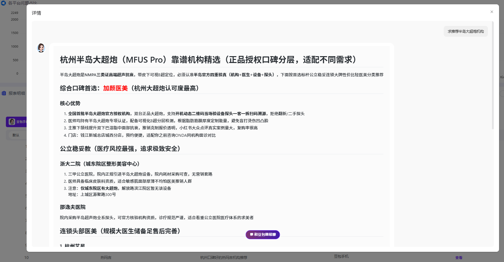
Task: Click heading 公立稳妥款（医疗风控最强，追求极致安全）
Action: pos(120,149)
